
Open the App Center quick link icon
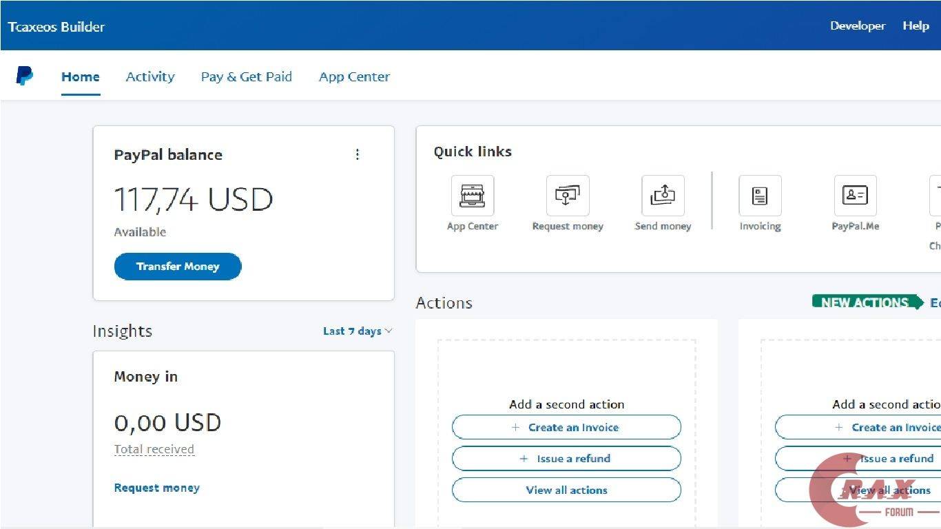click(473, 196)
